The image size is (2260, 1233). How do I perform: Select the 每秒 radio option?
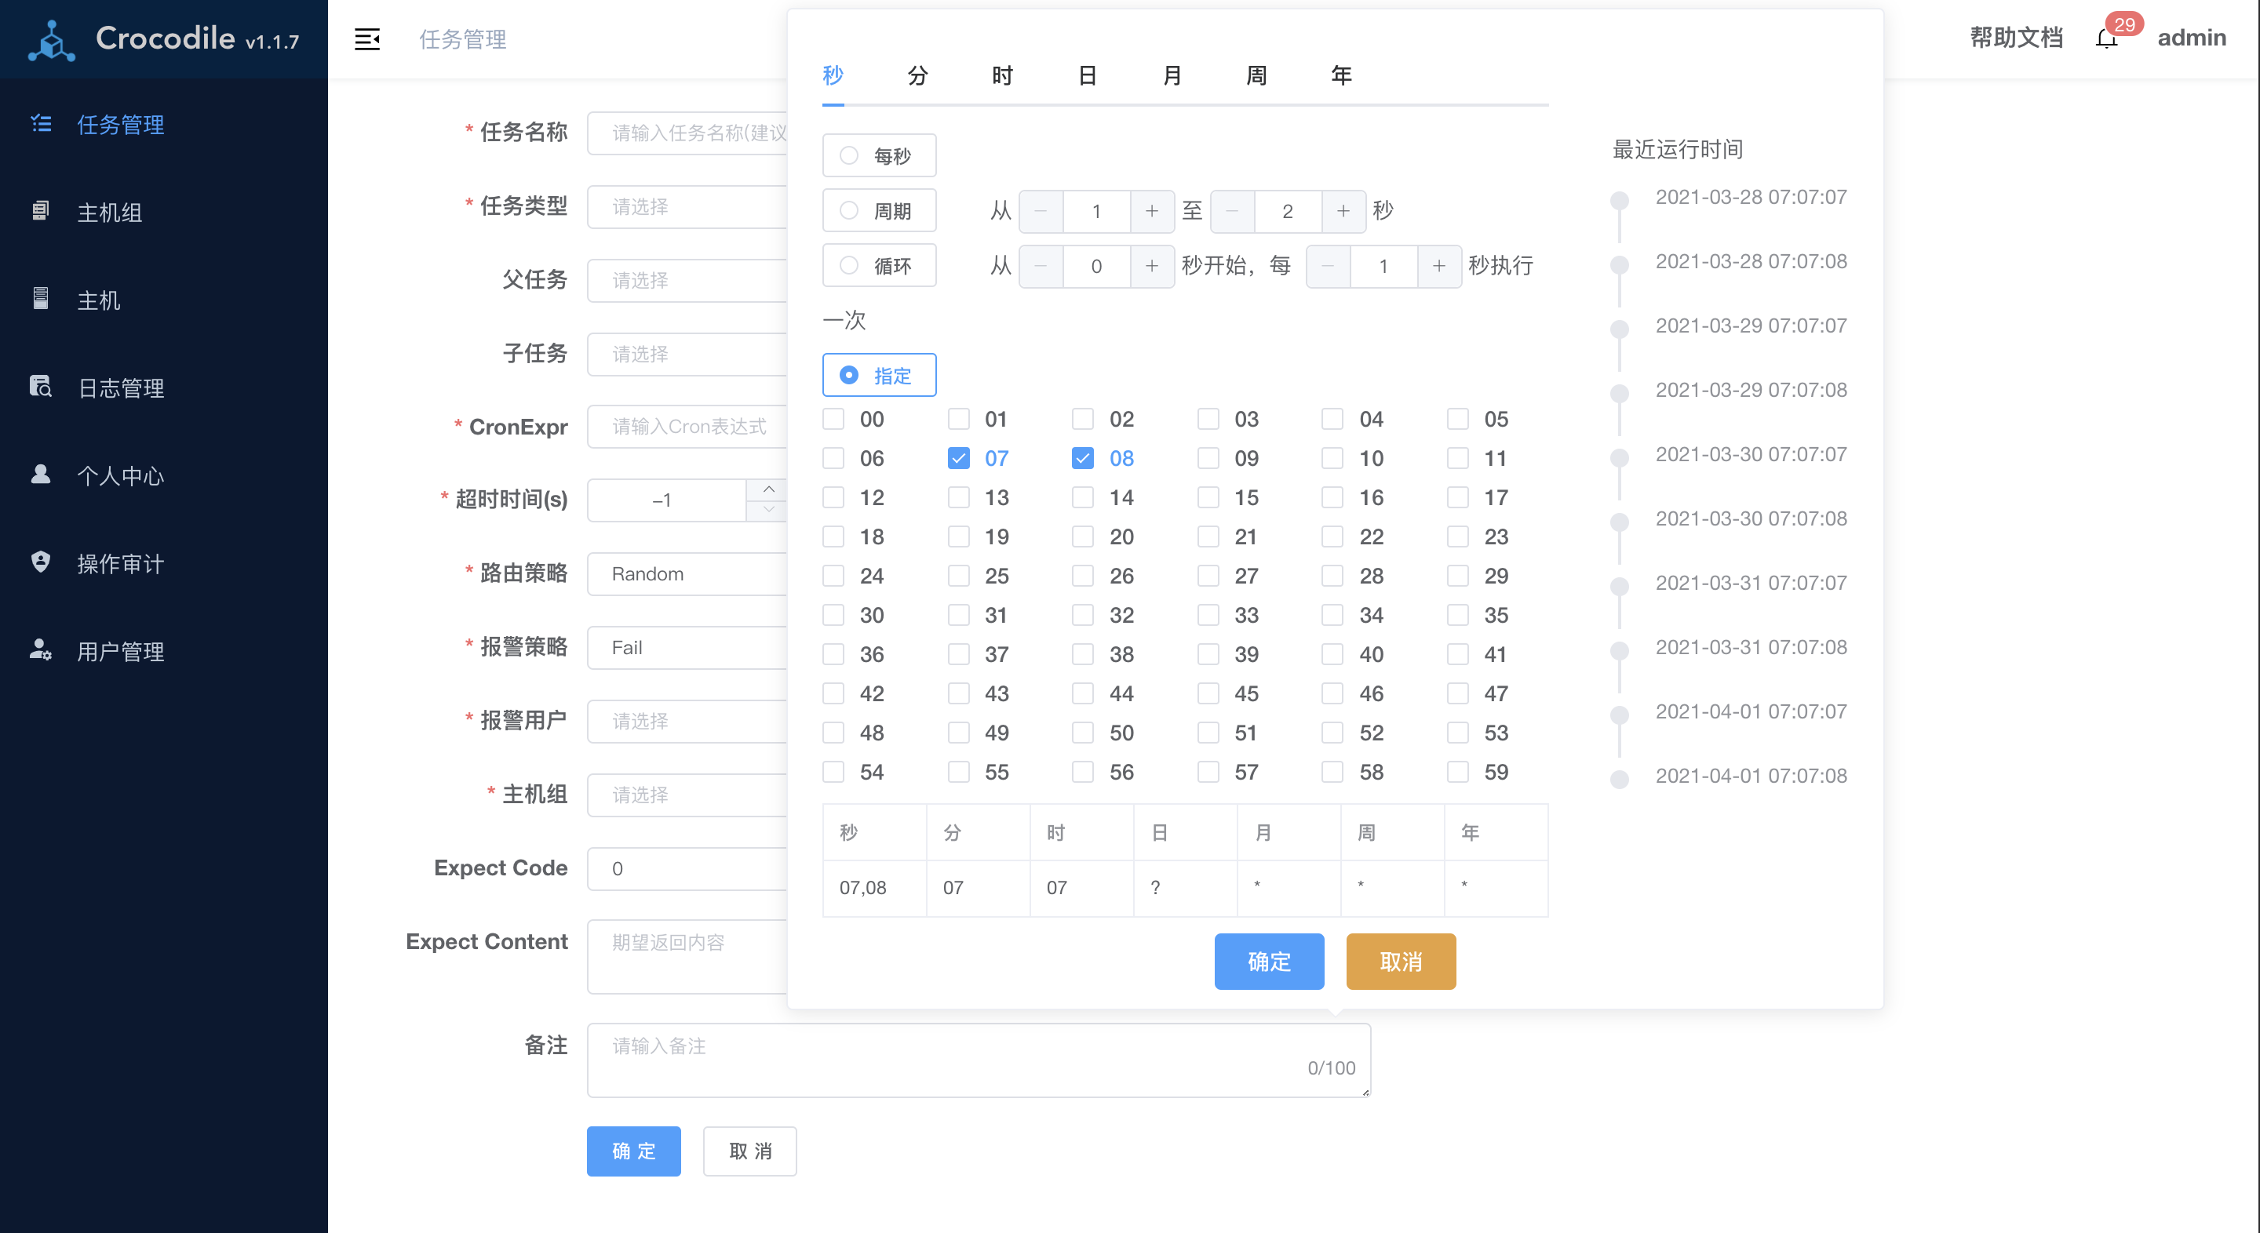(x=848, y=156)
